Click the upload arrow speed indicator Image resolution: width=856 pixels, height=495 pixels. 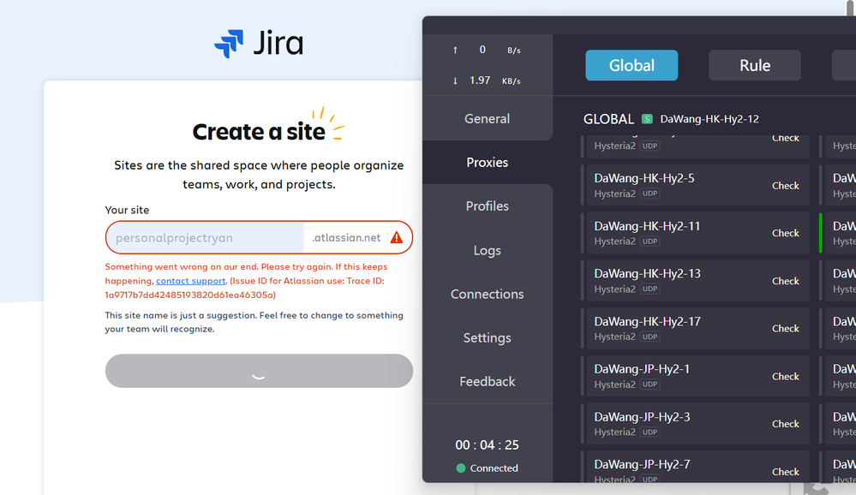tap(455, 51)
